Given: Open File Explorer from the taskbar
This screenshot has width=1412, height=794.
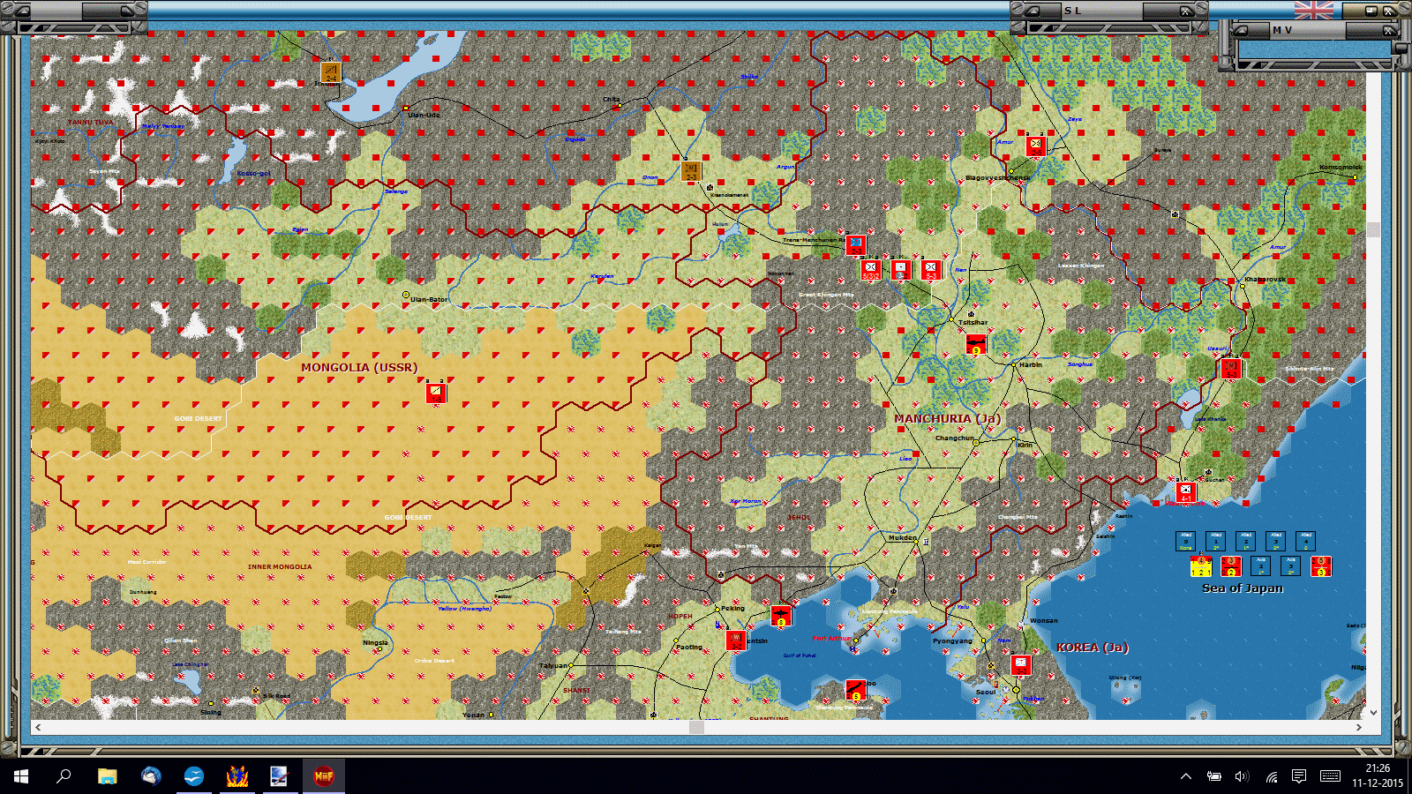Looking at the screenshot, I should pos(107,776).
